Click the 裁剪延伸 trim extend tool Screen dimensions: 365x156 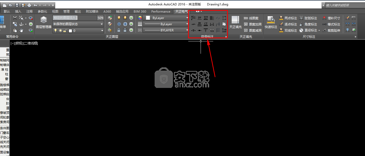pos(331,31)
